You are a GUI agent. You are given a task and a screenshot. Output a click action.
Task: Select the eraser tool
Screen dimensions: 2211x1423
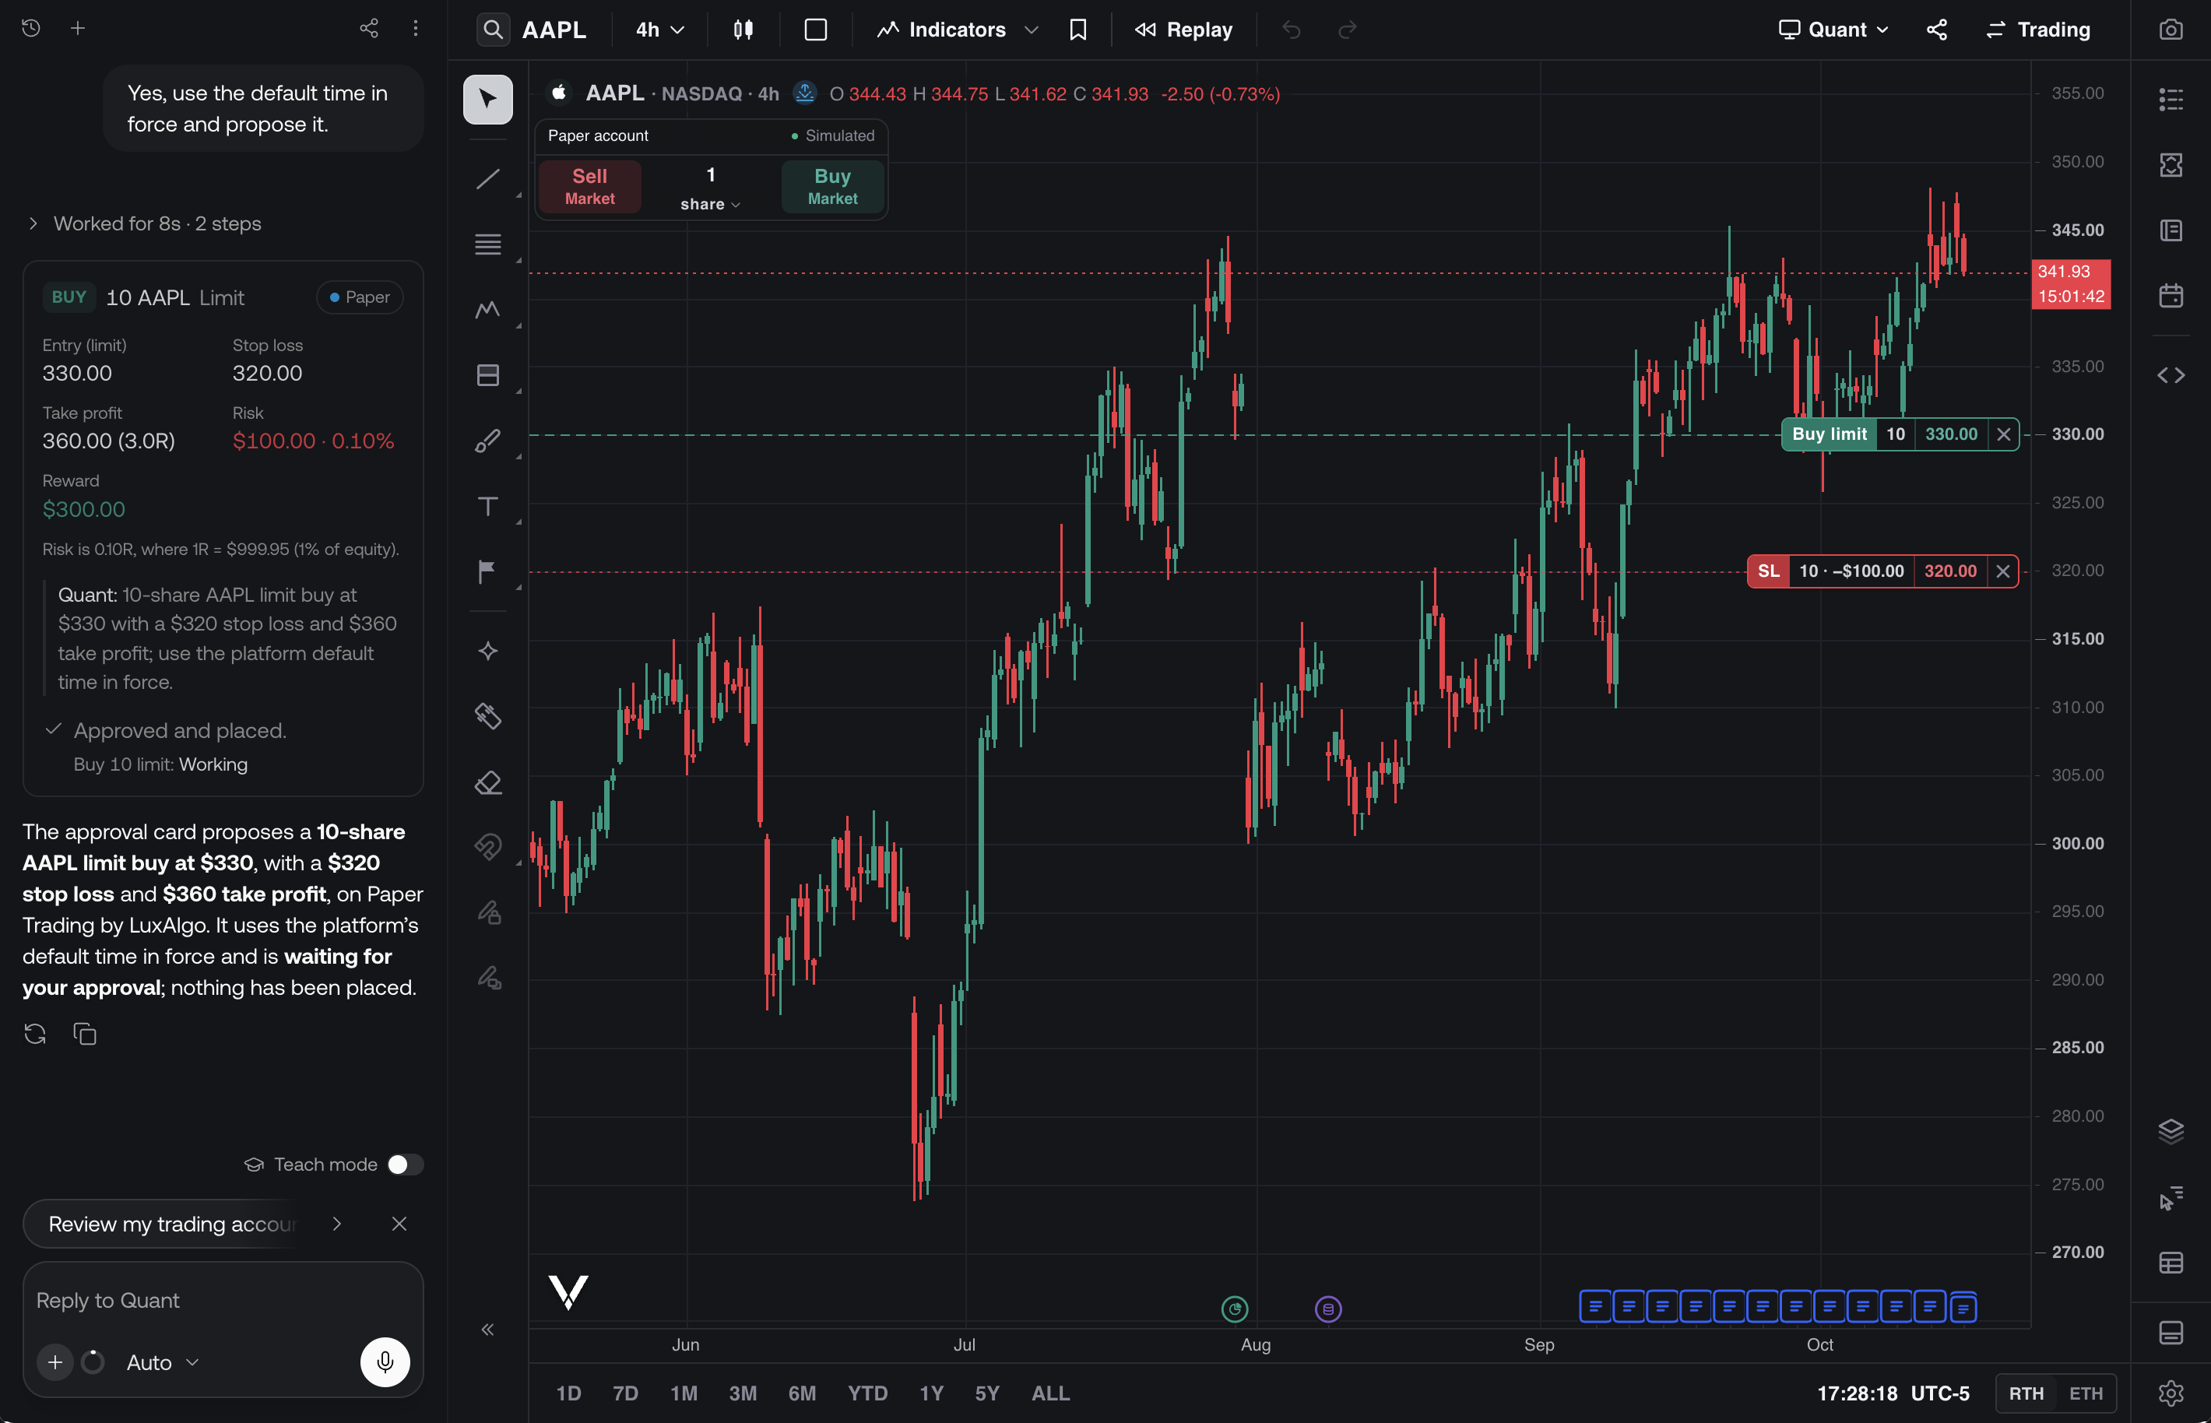click(x=488, y=782)
